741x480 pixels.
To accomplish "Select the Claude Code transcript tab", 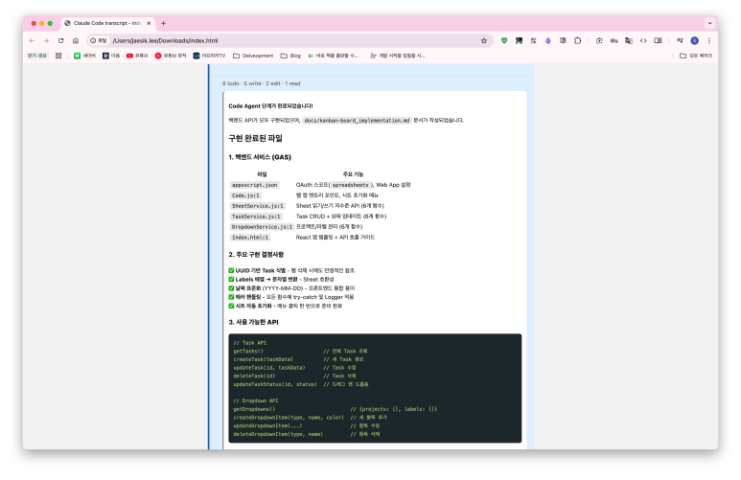I will click(105, 23).
